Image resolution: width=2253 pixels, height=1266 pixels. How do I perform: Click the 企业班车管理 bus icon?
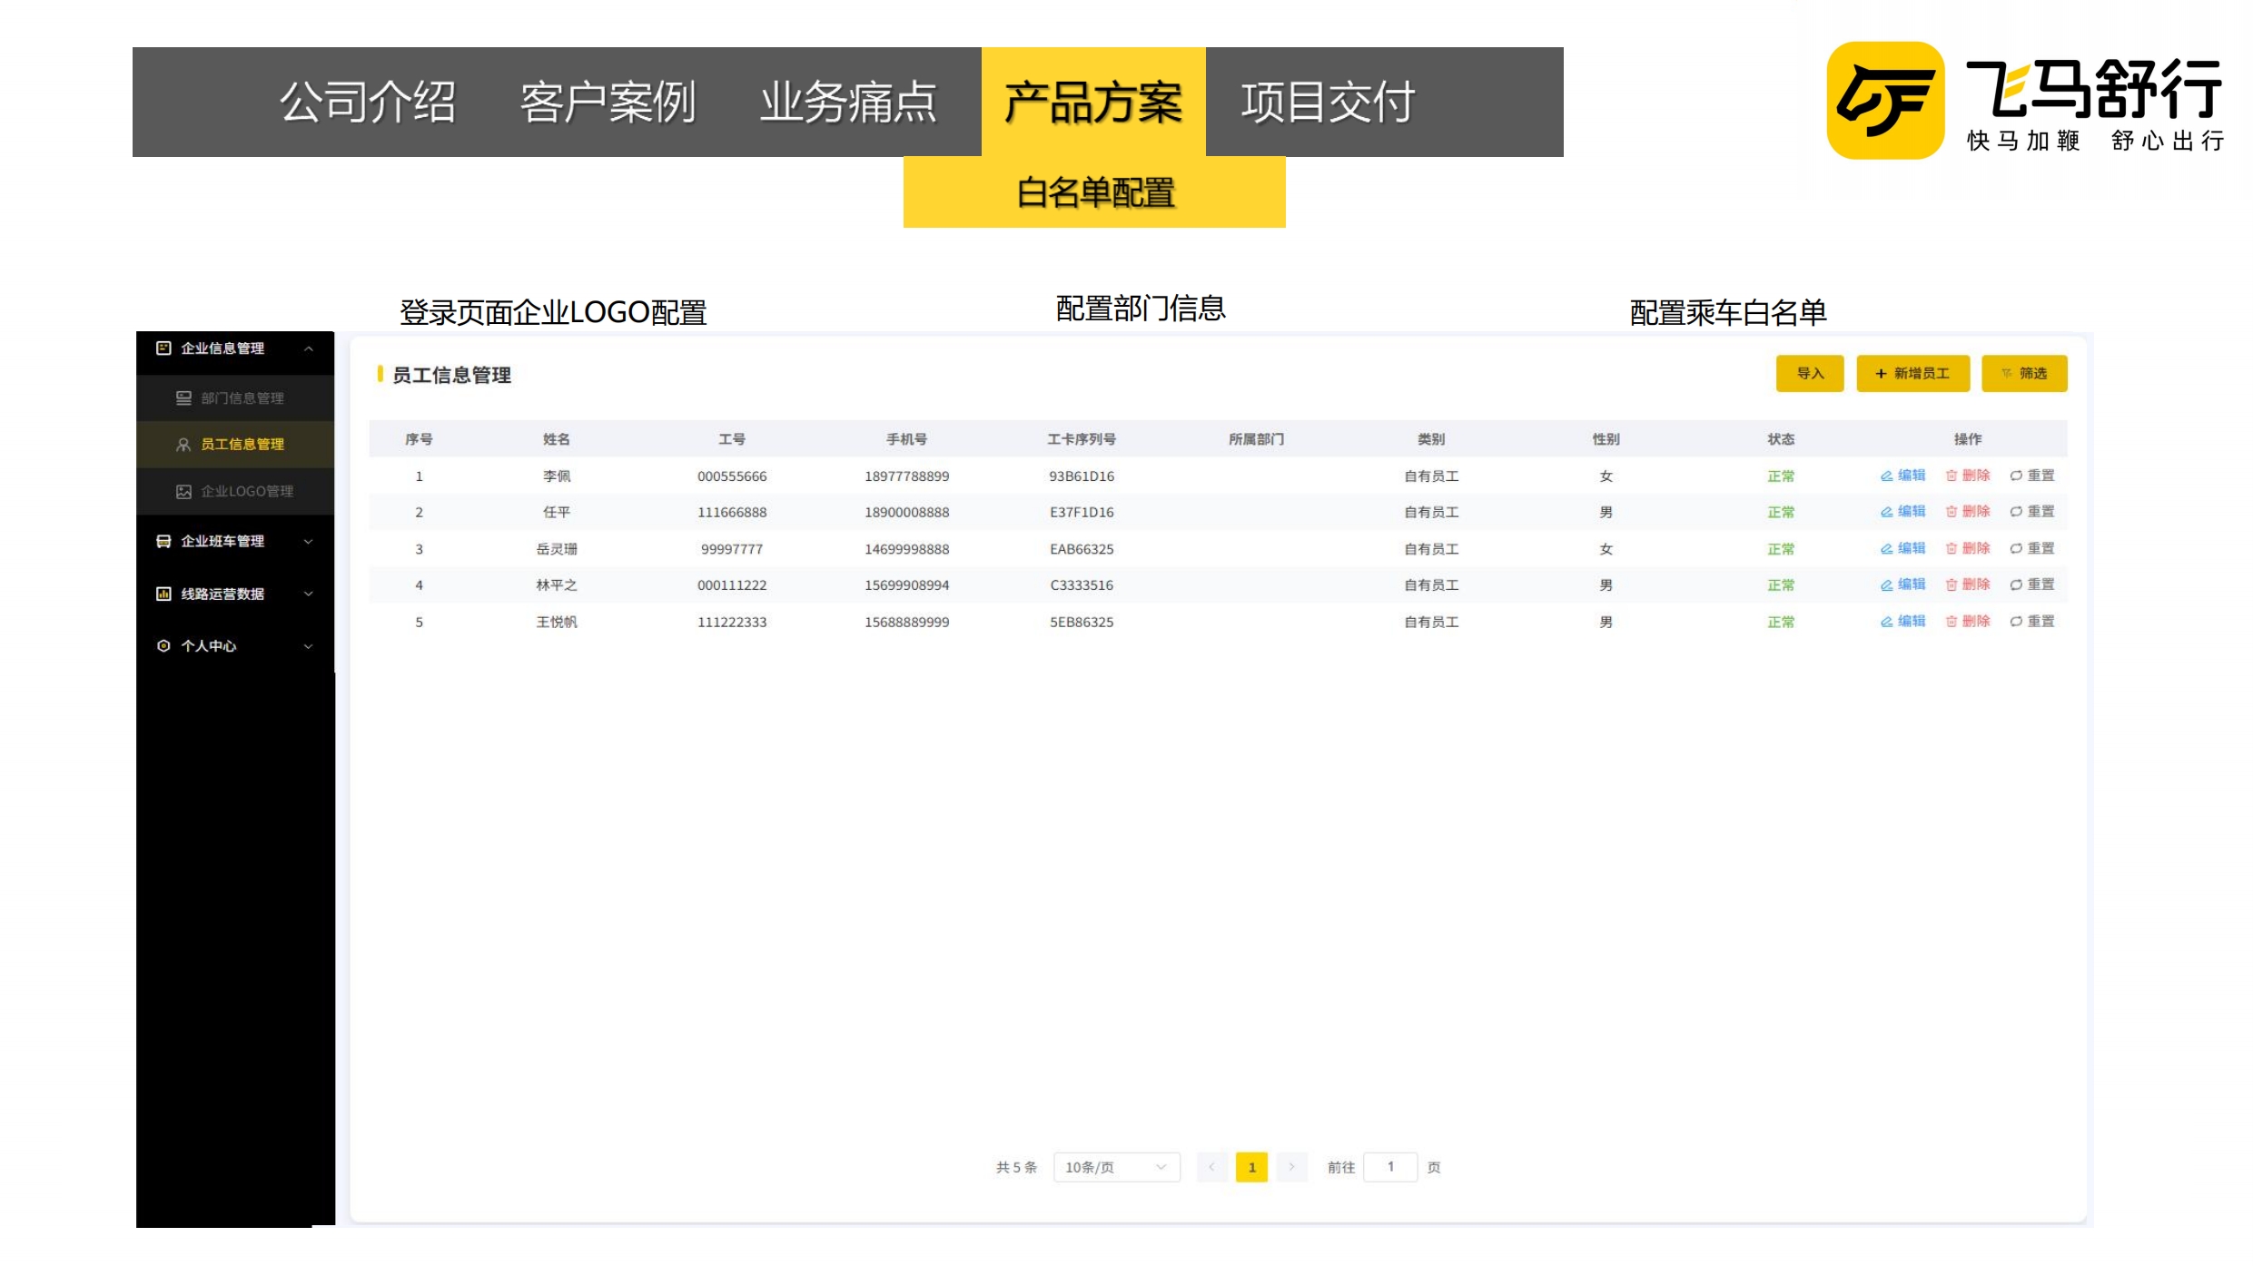click(163, 542)
